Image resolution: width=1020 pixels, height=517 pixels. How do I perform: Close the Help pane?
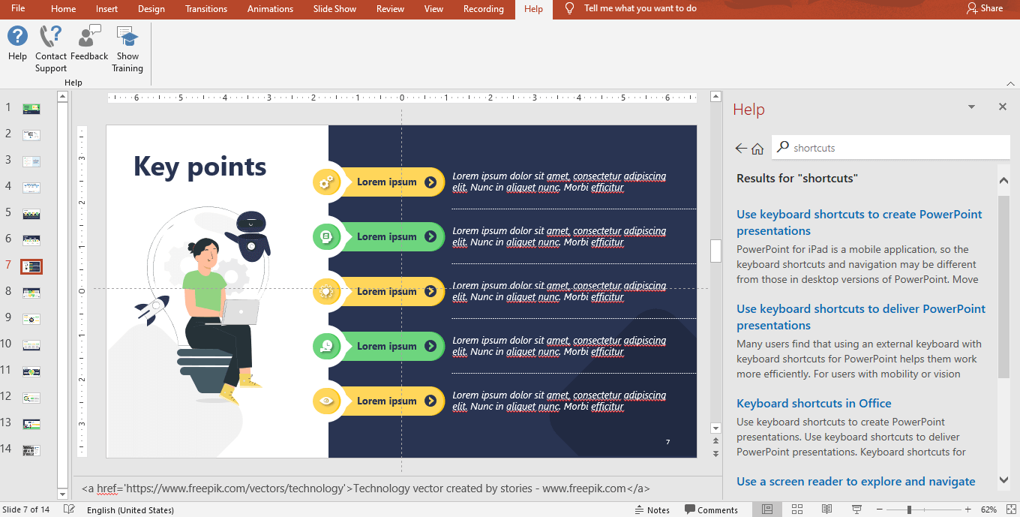1003,107
